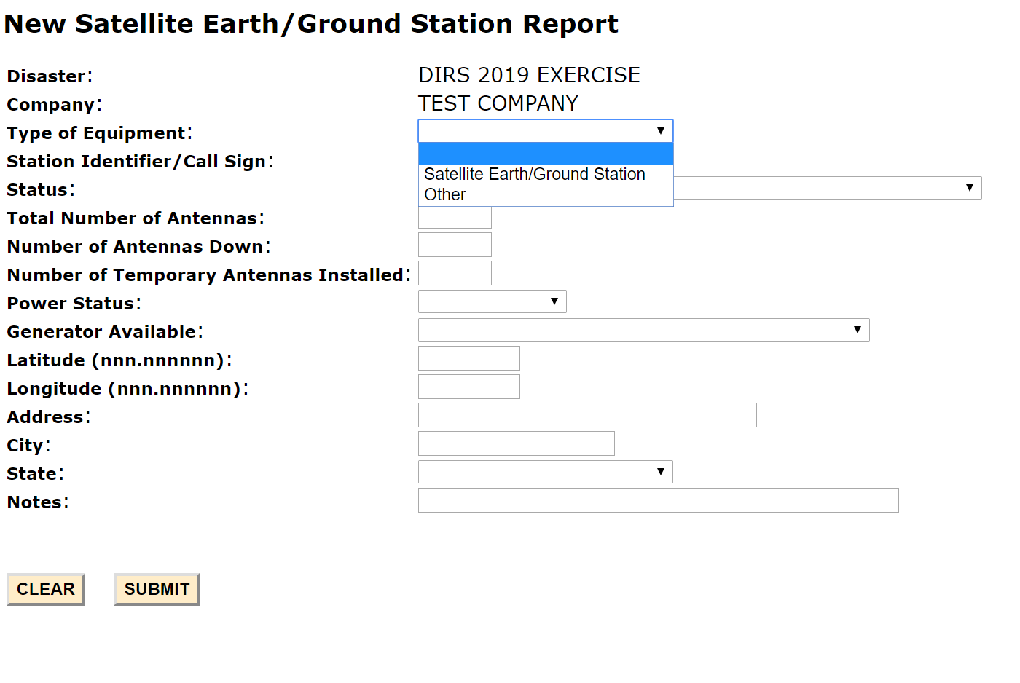This screenshot has height=683, width=1020.
Task: Focus the Notes text field
Action: [x=658, y=500]
